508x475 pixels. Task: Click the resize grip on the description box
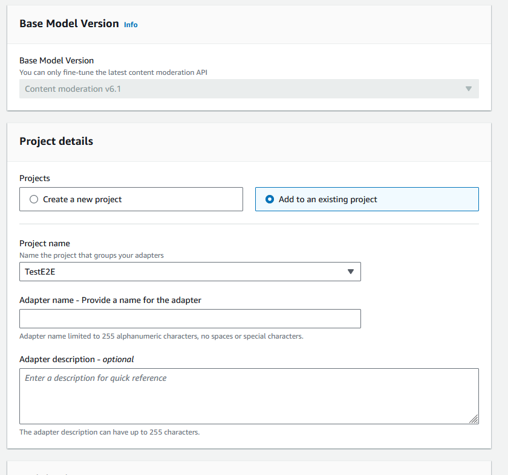474,418
